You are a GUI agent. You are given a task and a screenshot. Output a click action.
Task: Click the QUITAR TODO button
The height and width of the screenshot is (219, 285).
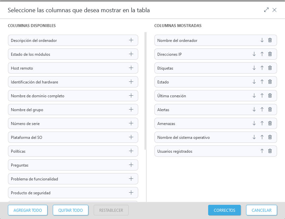pyautogui.click(x=70, y=210)
